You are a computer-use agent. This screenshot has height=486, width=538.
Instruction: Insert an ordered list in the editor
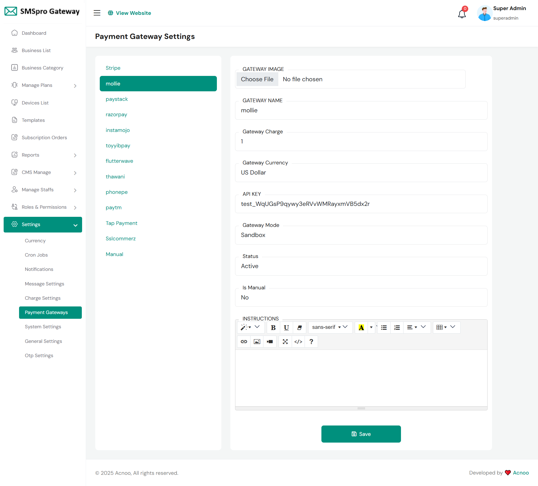(397, 327)
